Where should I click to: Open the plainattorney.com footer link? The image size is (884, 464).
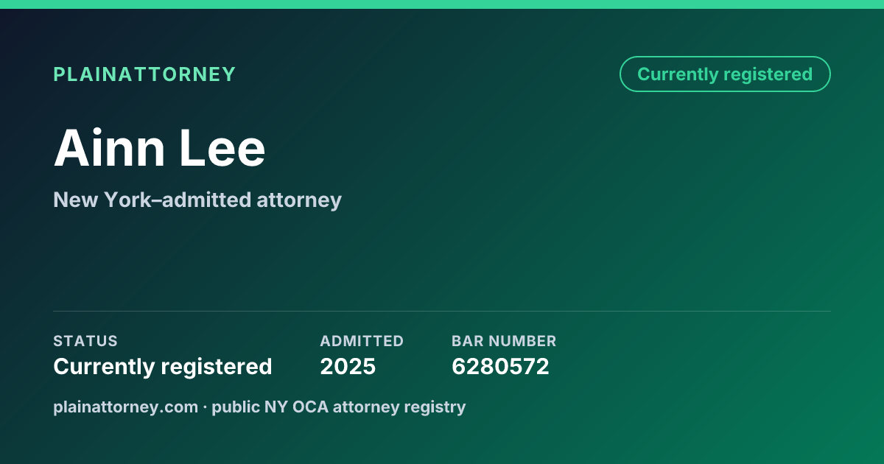125,407
